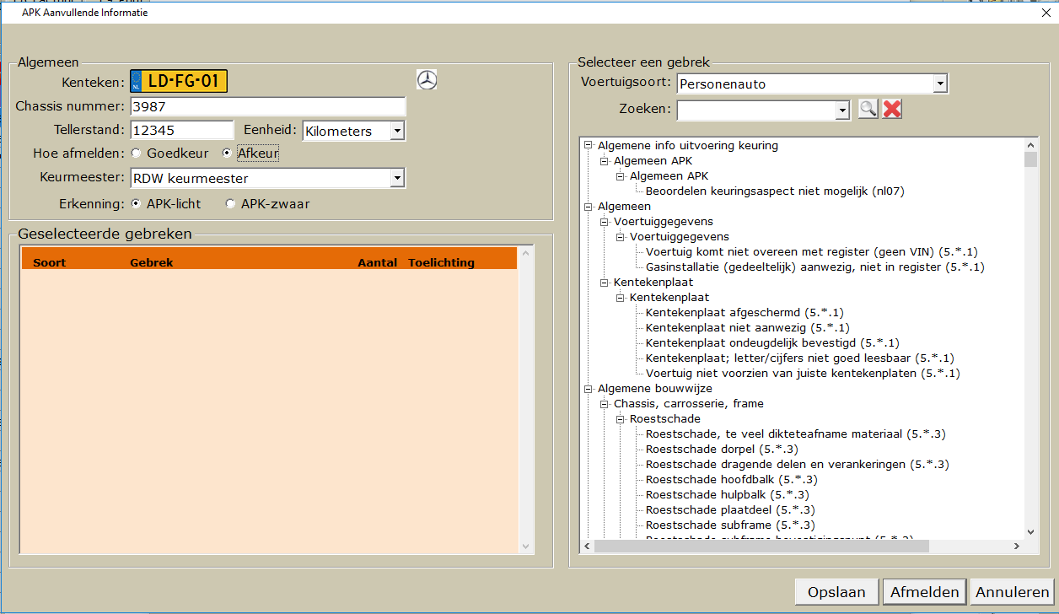Select Kentekenplaat afgeschermd (5.*.1)
The height and width of the screenshot is (614, 1059).
[745, 312]
